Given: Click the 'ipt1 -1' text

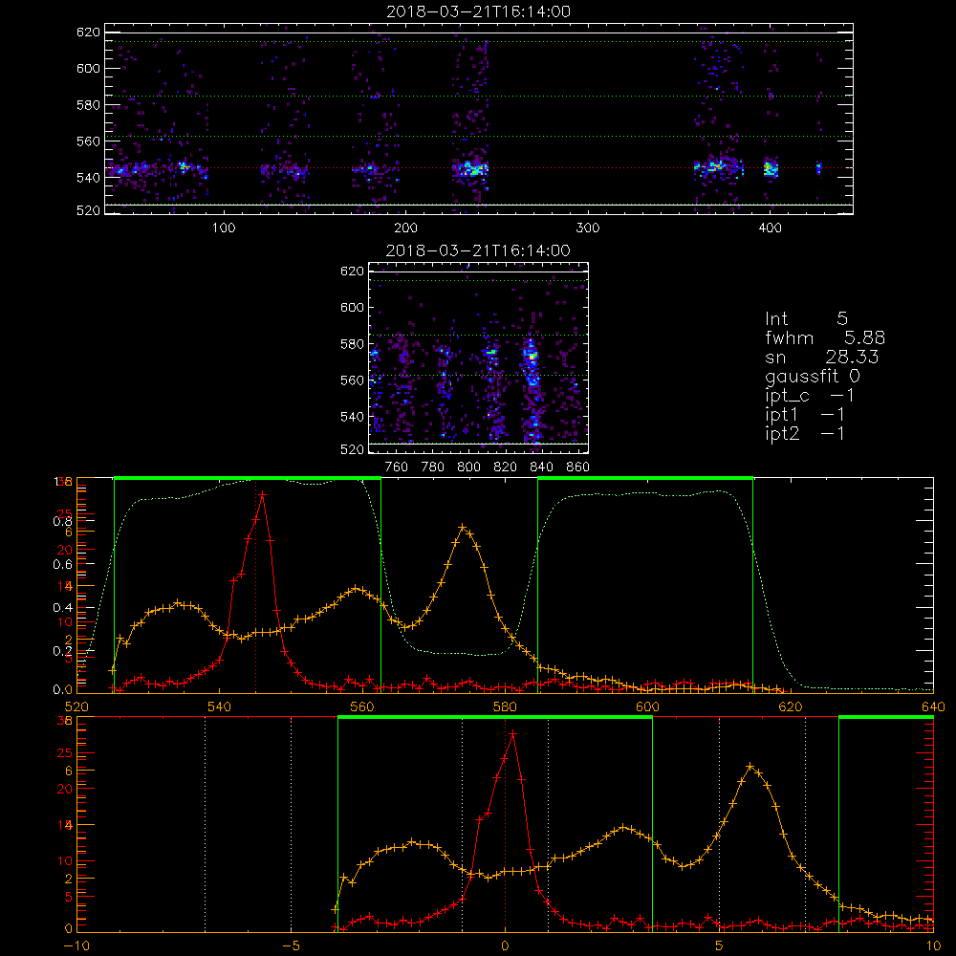Looking at the screenshot, I should (805, 415).
